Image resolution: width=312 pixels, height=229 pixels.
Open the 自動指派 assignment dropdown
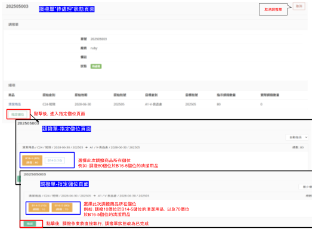coord(297,137)
